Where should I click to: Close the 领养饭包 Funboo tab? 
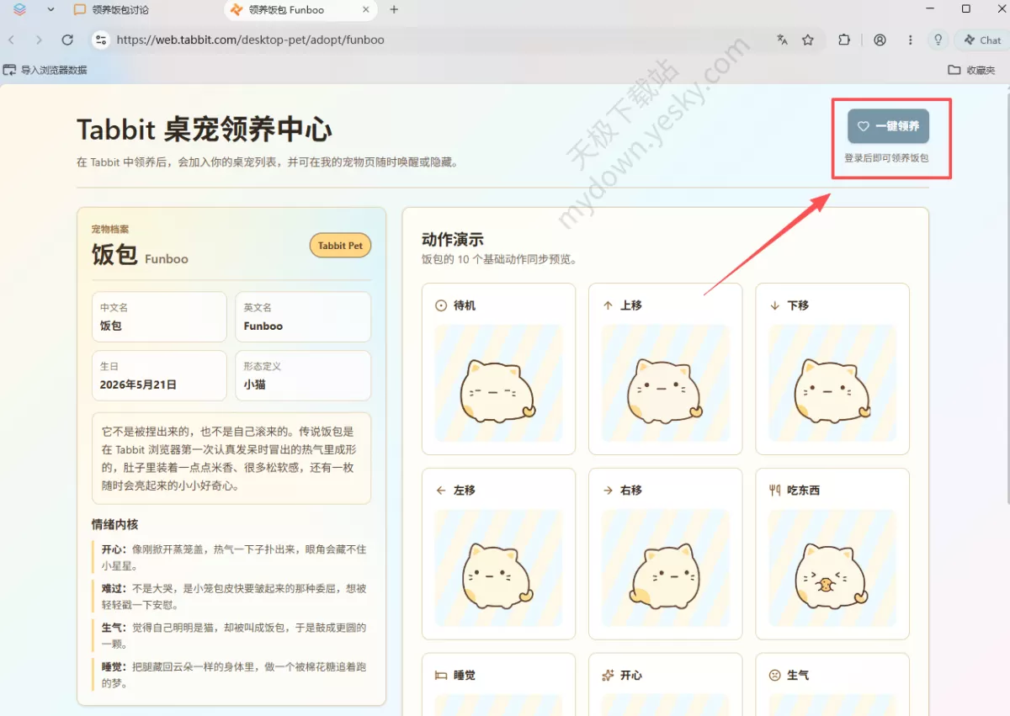(366, 10)
